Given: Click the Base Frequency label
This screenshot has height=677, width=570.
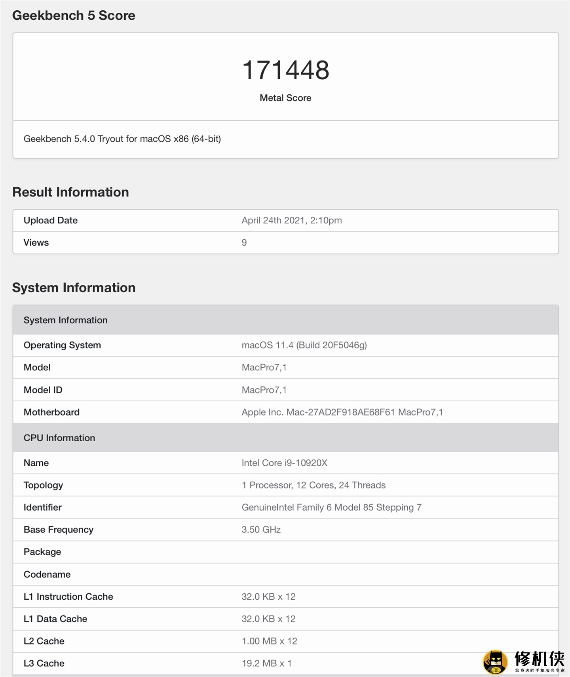Looking at the screenshot, I should coord(59,530).
